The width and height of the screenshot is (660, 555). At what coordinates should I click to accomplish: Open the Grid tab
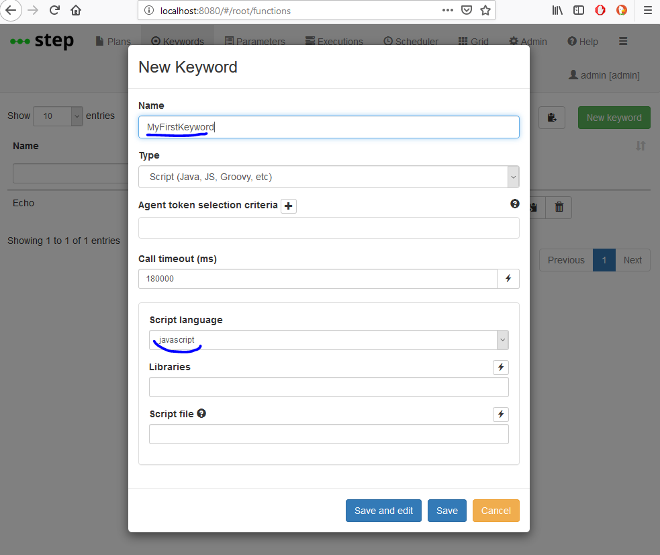click(473, 41)
